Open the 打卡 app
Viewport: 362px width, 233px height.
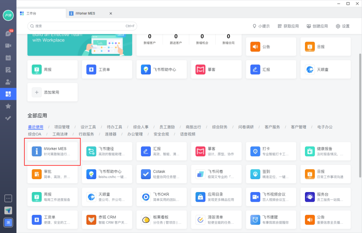pyautogui.click(x=271, y=151)
